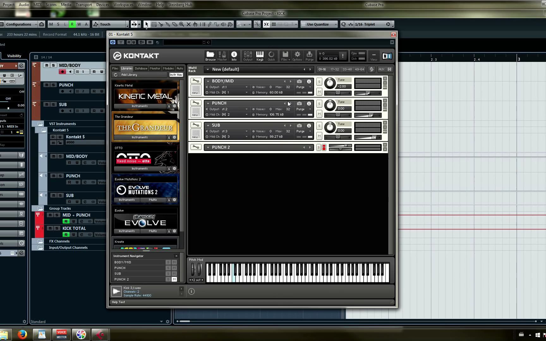Open the Kontakt Files menu
Screen dimensions: 546x341
[285, 56]
